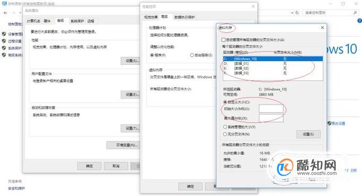Click the 最大值(MB) input field
The width and height of the screenshot is (362, 196).
pos(271,118)
